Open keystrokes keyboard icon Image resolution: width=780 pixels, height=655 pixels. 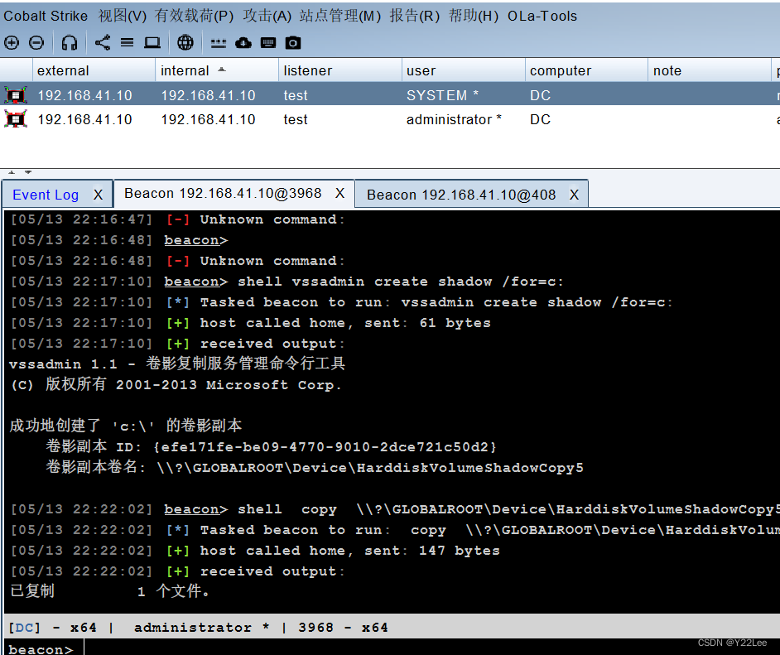268,43
